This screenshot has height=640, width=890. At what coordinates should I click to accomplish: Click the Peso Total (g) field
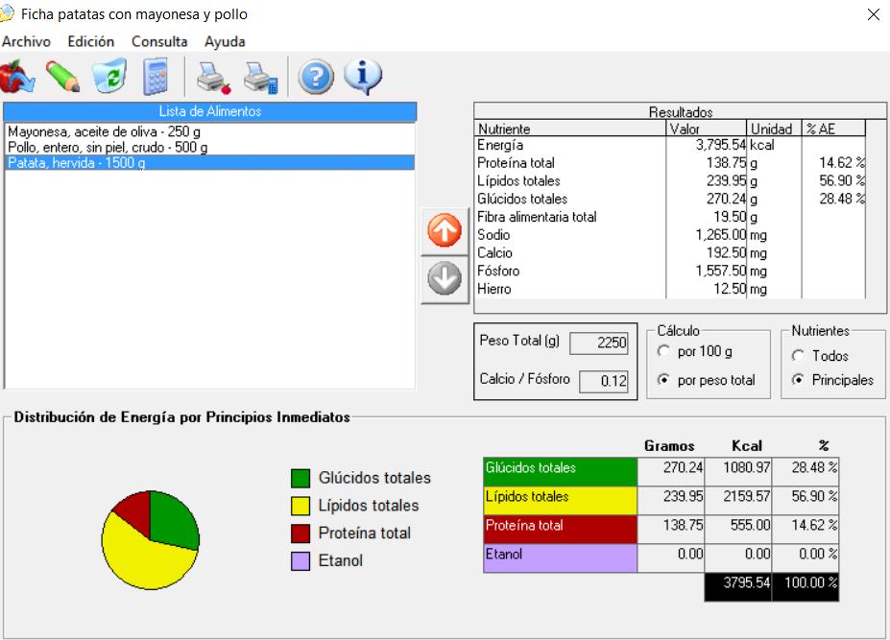[x=599, y=344]
